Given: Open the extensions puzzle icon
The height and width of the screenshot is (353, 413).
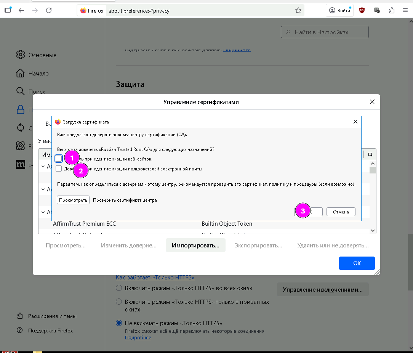Looking at the screenshot, I should (x=391, y=10).
